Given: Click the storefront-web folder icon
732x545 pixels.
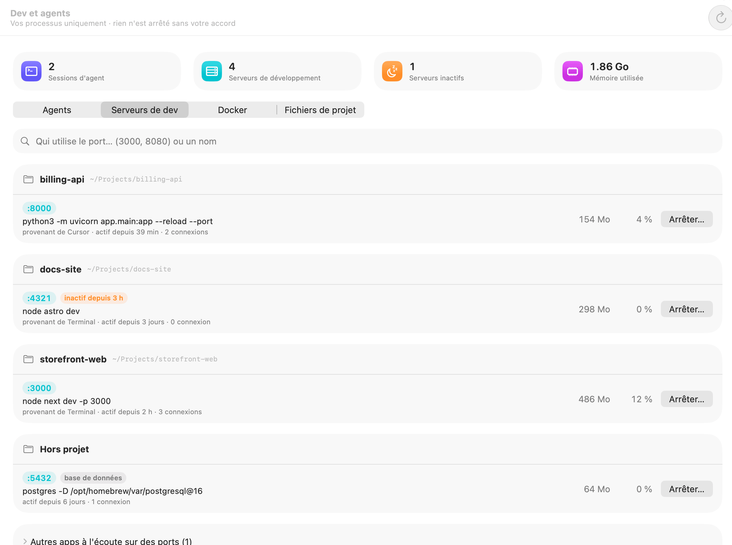Looking at the screenshot, I should [x=28, y=359].
